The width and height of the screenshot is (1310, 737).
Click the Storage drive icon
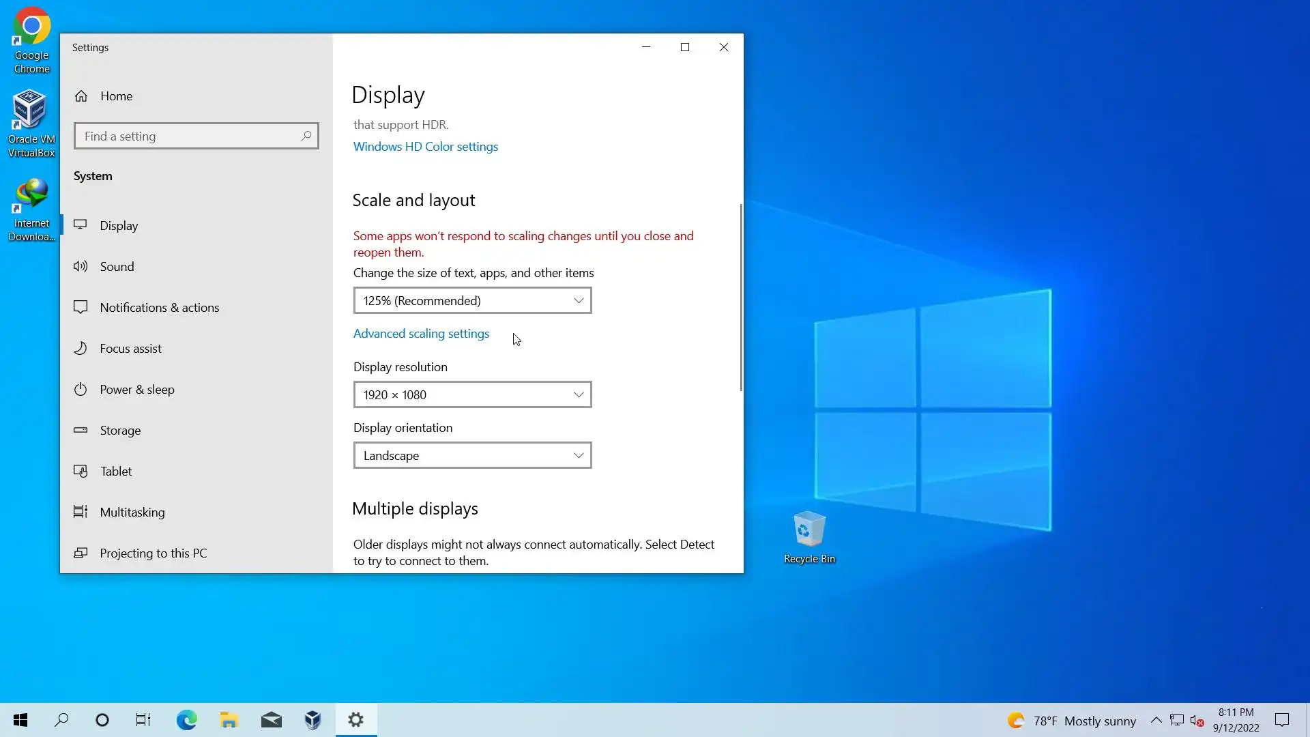tap(81, 431)
